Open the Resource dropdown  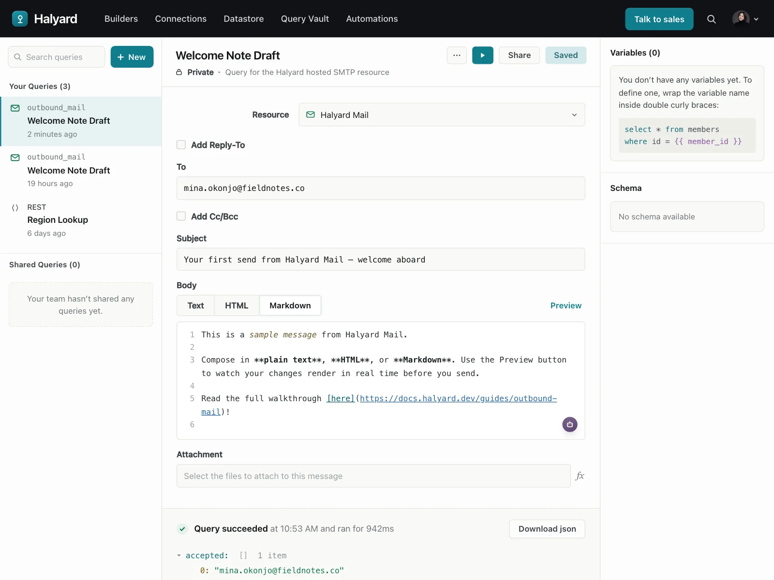pos(442,115)
